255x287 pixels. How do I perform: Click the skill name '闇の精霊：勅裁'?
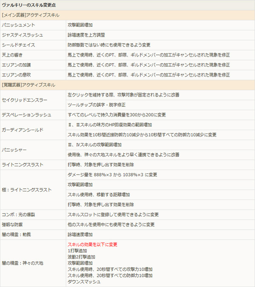click(16, 234)
